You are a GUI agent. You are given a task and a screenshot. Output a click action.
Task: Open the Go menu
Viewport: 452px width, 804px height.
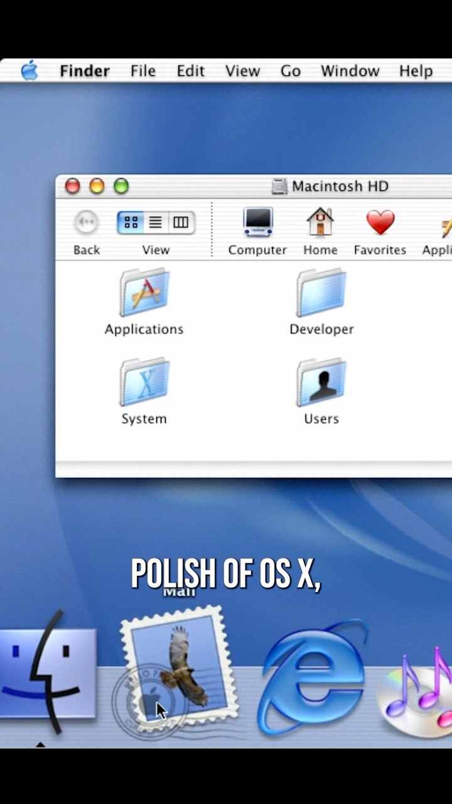(290, 71)
